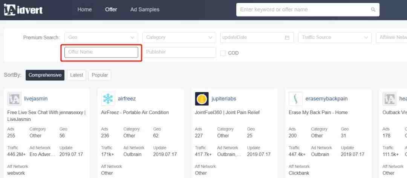Open the airfreez offer link
The image size is (407, 178).
coord(127,99)
